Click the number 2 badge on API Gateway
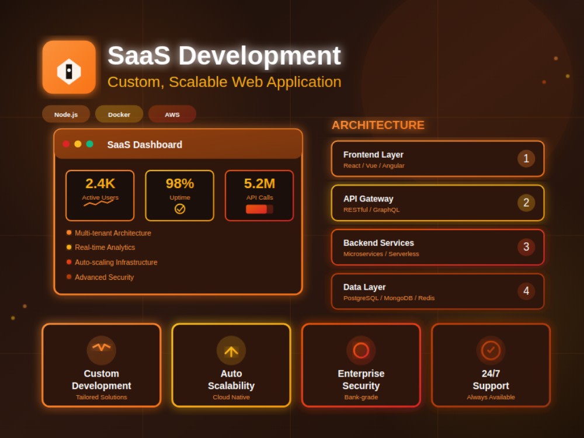Viewport: 584px width, 438px height. (x=526, y=203)
